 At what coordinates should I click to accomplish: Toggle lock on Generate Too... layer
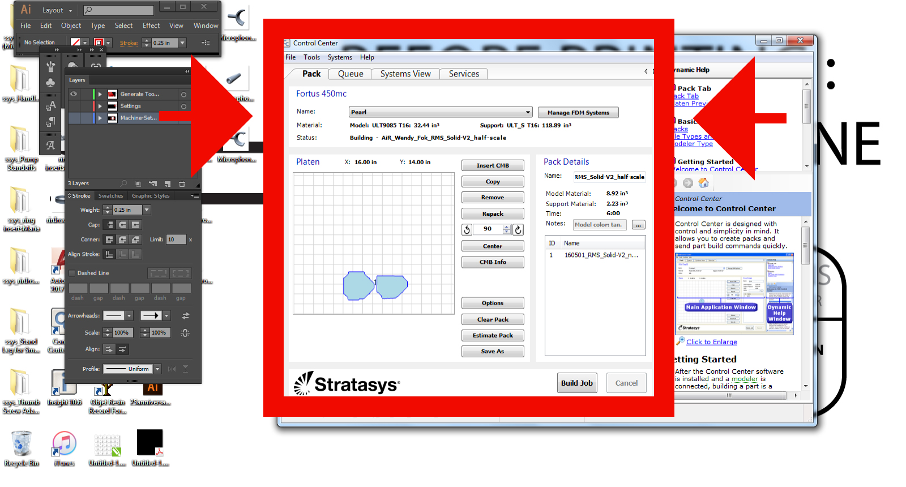point(85,94)
